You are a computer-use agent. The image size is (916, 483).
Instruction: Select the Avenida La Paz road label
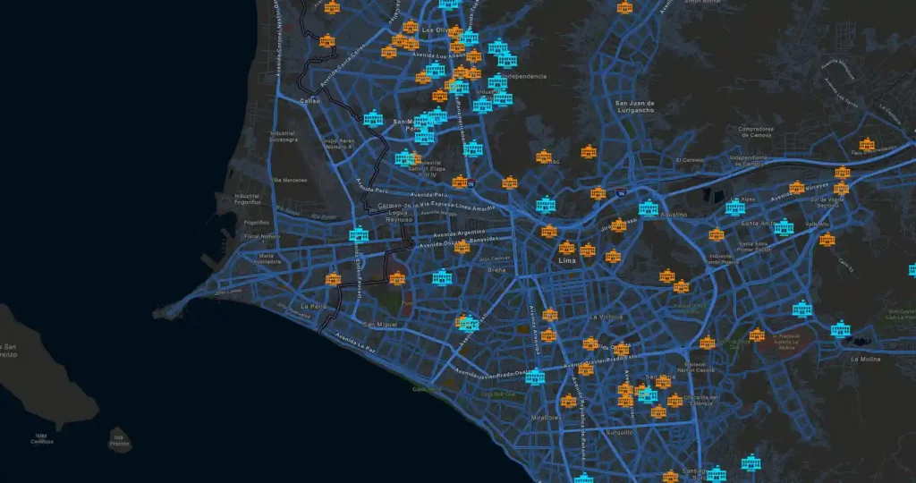[x=355, y=342]
